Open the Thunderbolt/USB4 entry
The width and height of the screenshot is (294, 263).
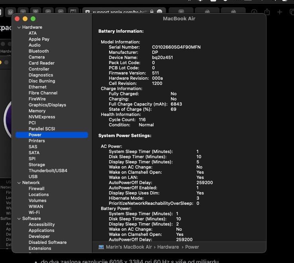(x=48, y=171)
